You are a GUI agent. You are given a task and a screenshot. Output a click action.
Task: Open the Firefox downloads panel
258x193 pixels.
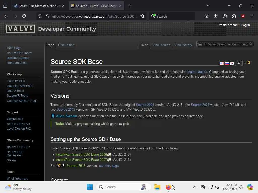[216, 16]
